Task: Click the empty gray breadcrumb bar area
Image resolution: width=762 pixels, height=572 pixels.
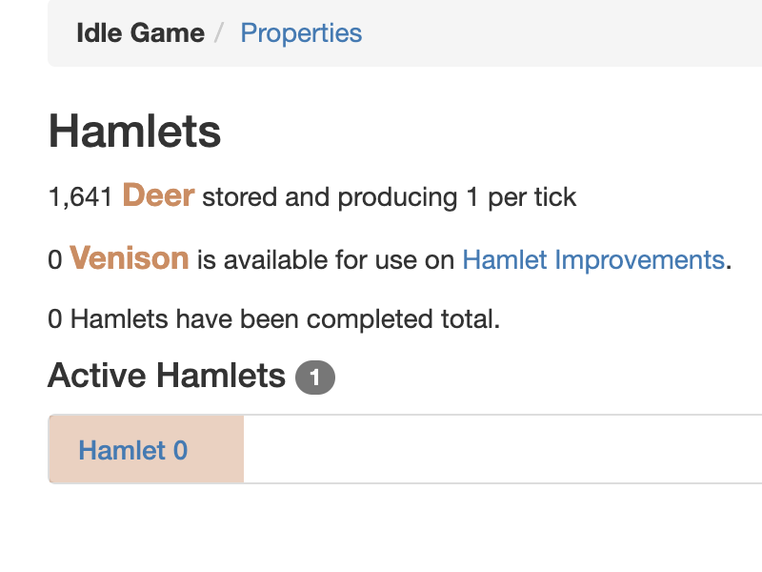Action: coord(559,33)
